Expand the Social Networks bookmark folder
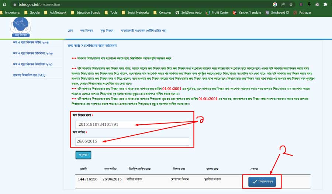Viewport: 332px width, 194px height. (x=135, y=13)
